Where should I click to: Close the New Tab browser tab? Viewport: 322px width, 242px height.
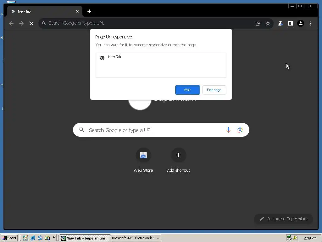pos(77,12)
